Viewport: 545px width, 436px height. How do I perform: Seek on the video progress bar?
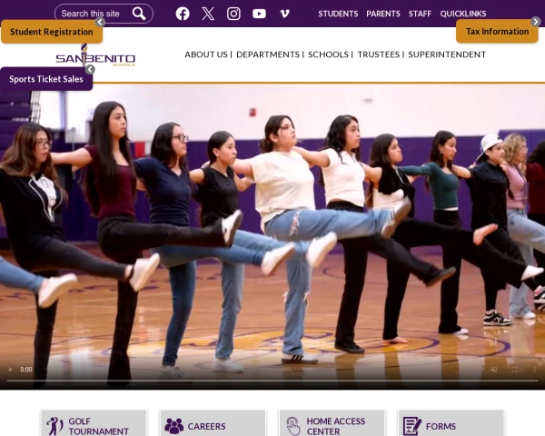tap(272, 380)
